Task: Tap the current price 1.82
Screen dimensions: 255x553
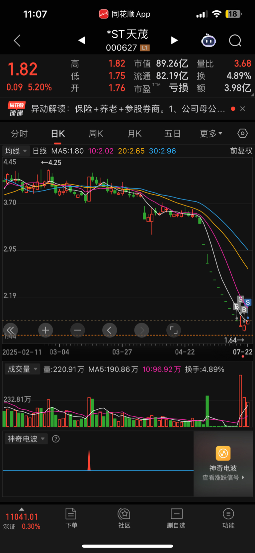Action: coord(23,69)
